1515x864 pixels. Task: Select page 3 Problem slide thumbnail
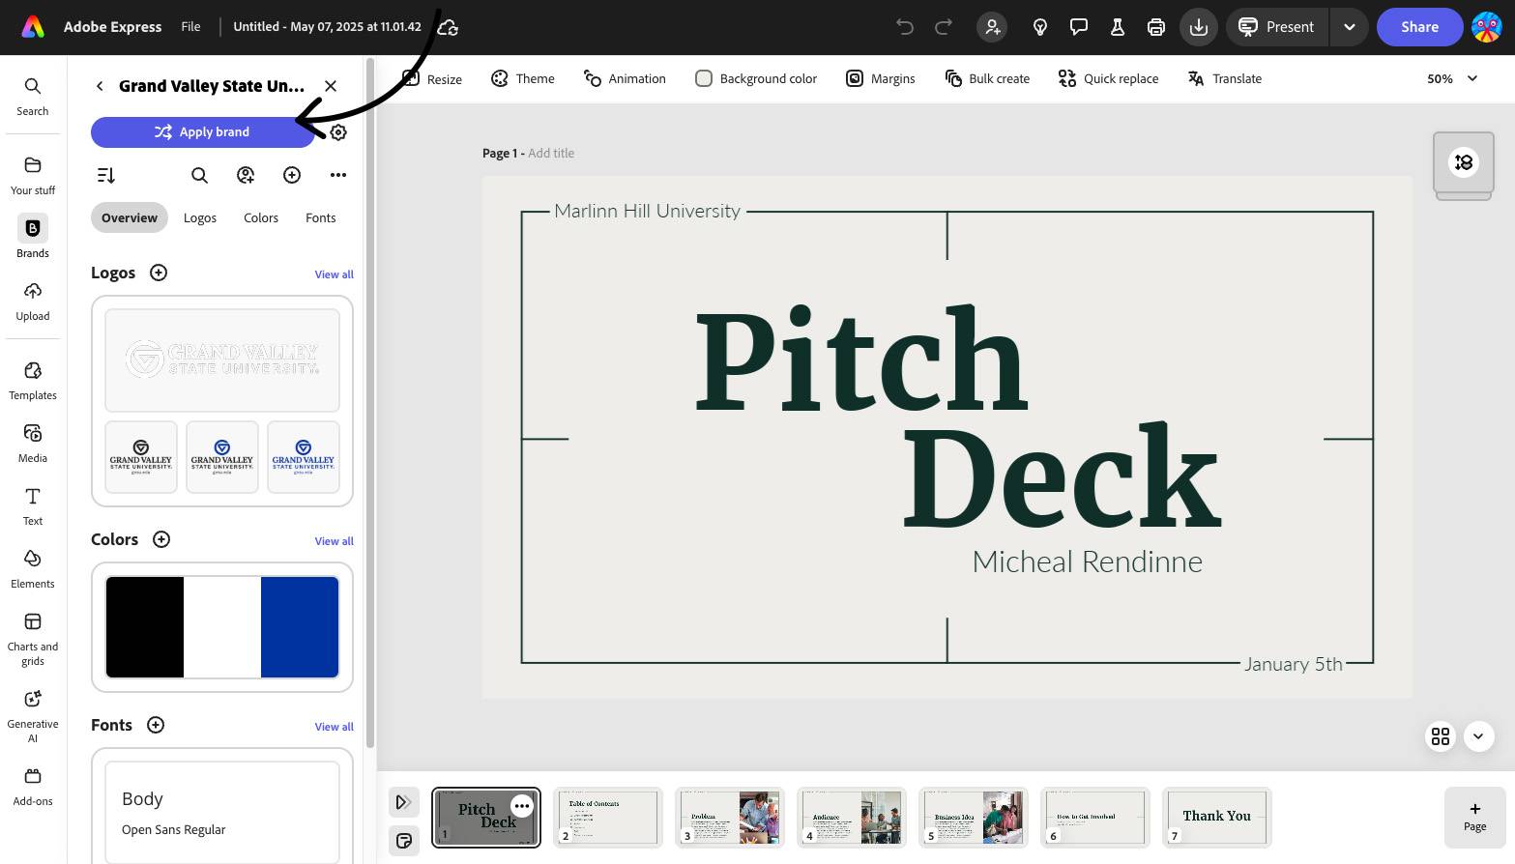729,817
